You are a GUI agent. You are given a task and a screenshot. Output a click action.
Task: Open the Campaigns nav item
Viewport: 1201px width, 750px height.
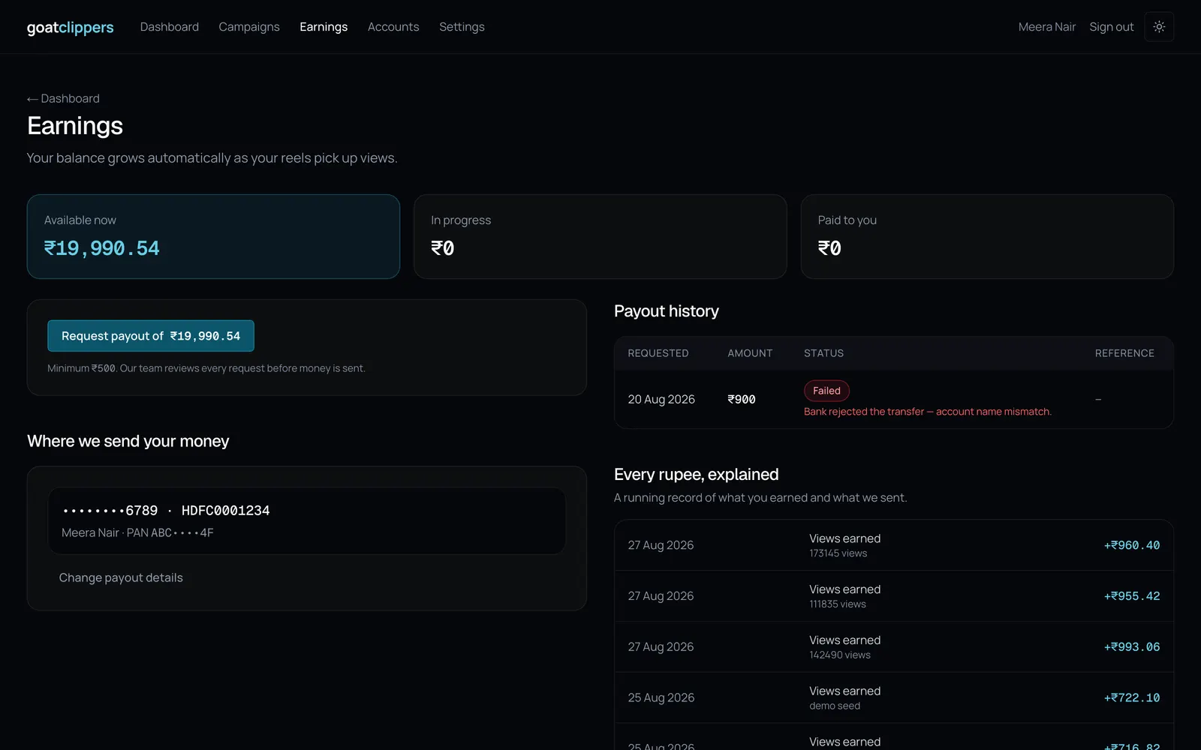pyautogui.click(x=249, y=27)
